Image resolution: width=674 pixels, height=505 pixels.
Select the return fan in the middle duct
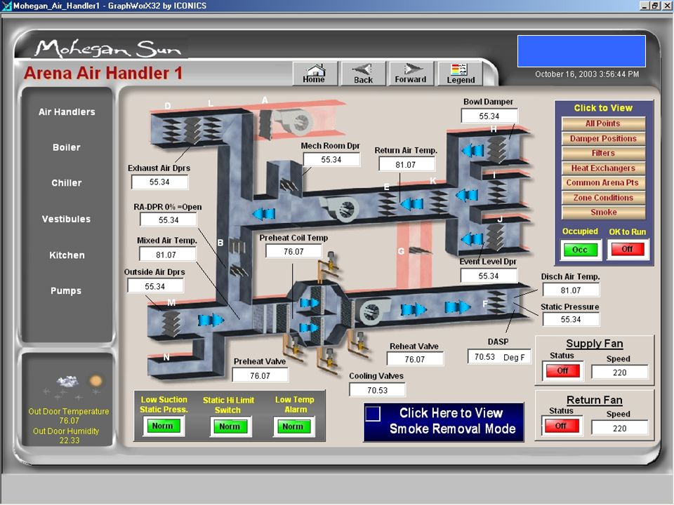(x=342, y=209)
